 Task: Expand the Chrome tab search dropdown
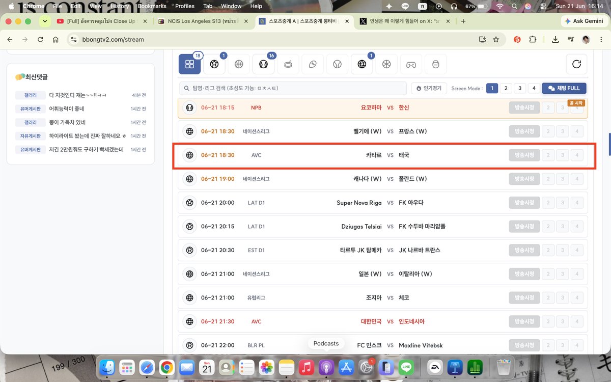click(45, 21)
